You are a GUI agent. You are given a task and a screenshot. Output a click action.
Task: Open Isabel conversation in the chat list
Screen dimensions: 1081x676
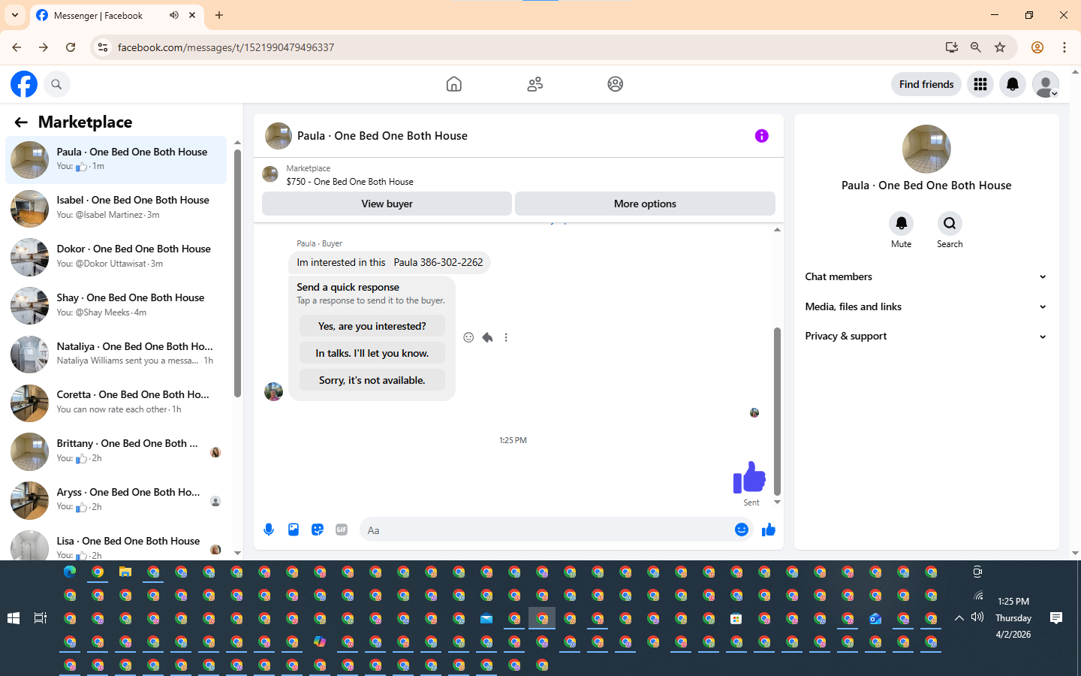[x=116, y=208]
